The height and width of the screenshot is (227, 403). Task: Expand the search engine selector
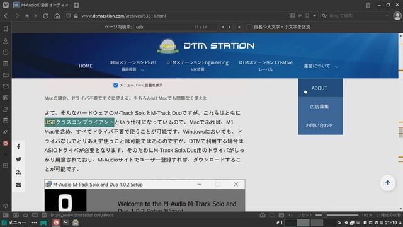324,16
